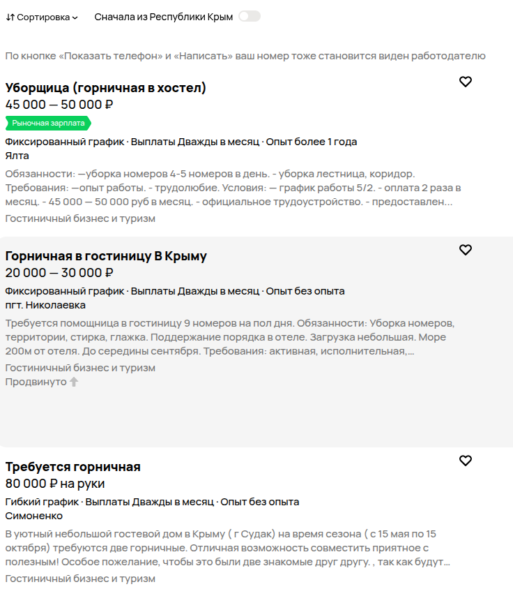Click the пгт. Николаевка location text

click(x=45, y=305)
